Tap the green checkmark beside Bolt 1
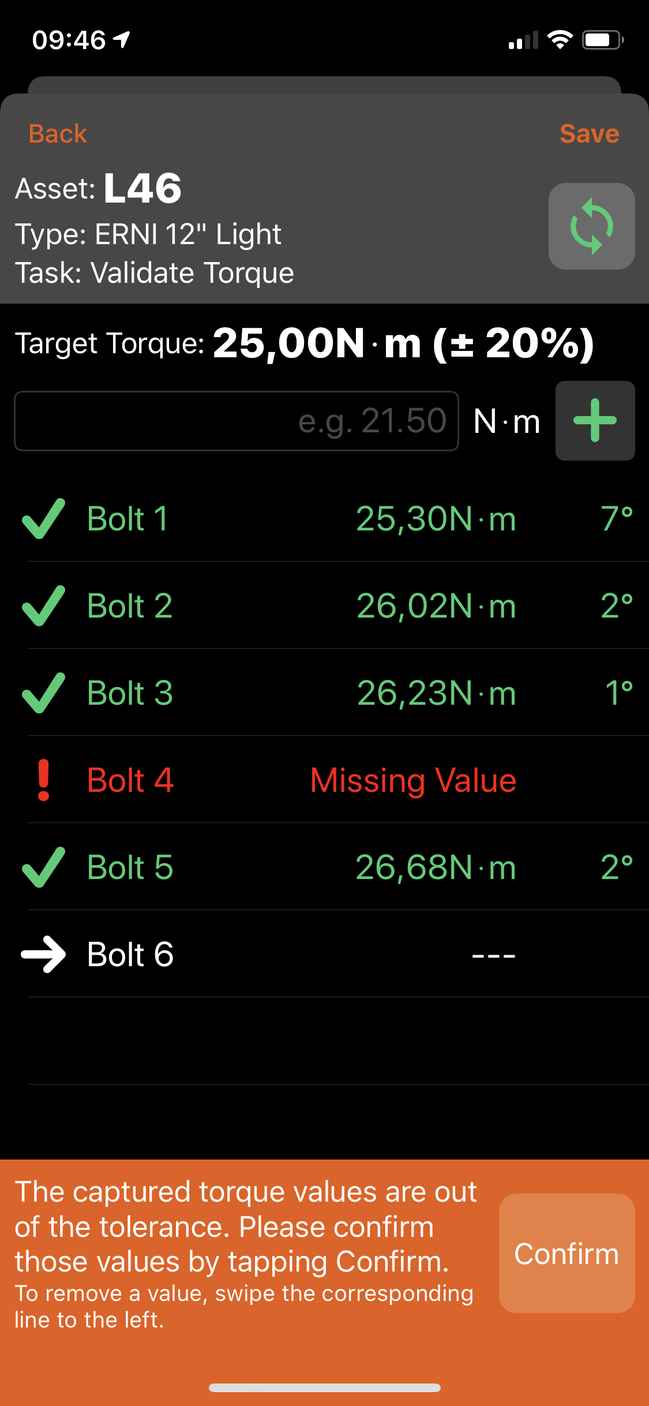The height and width of the screenshot is (1406, 649). pyautogui.click(x=43, y=518)
